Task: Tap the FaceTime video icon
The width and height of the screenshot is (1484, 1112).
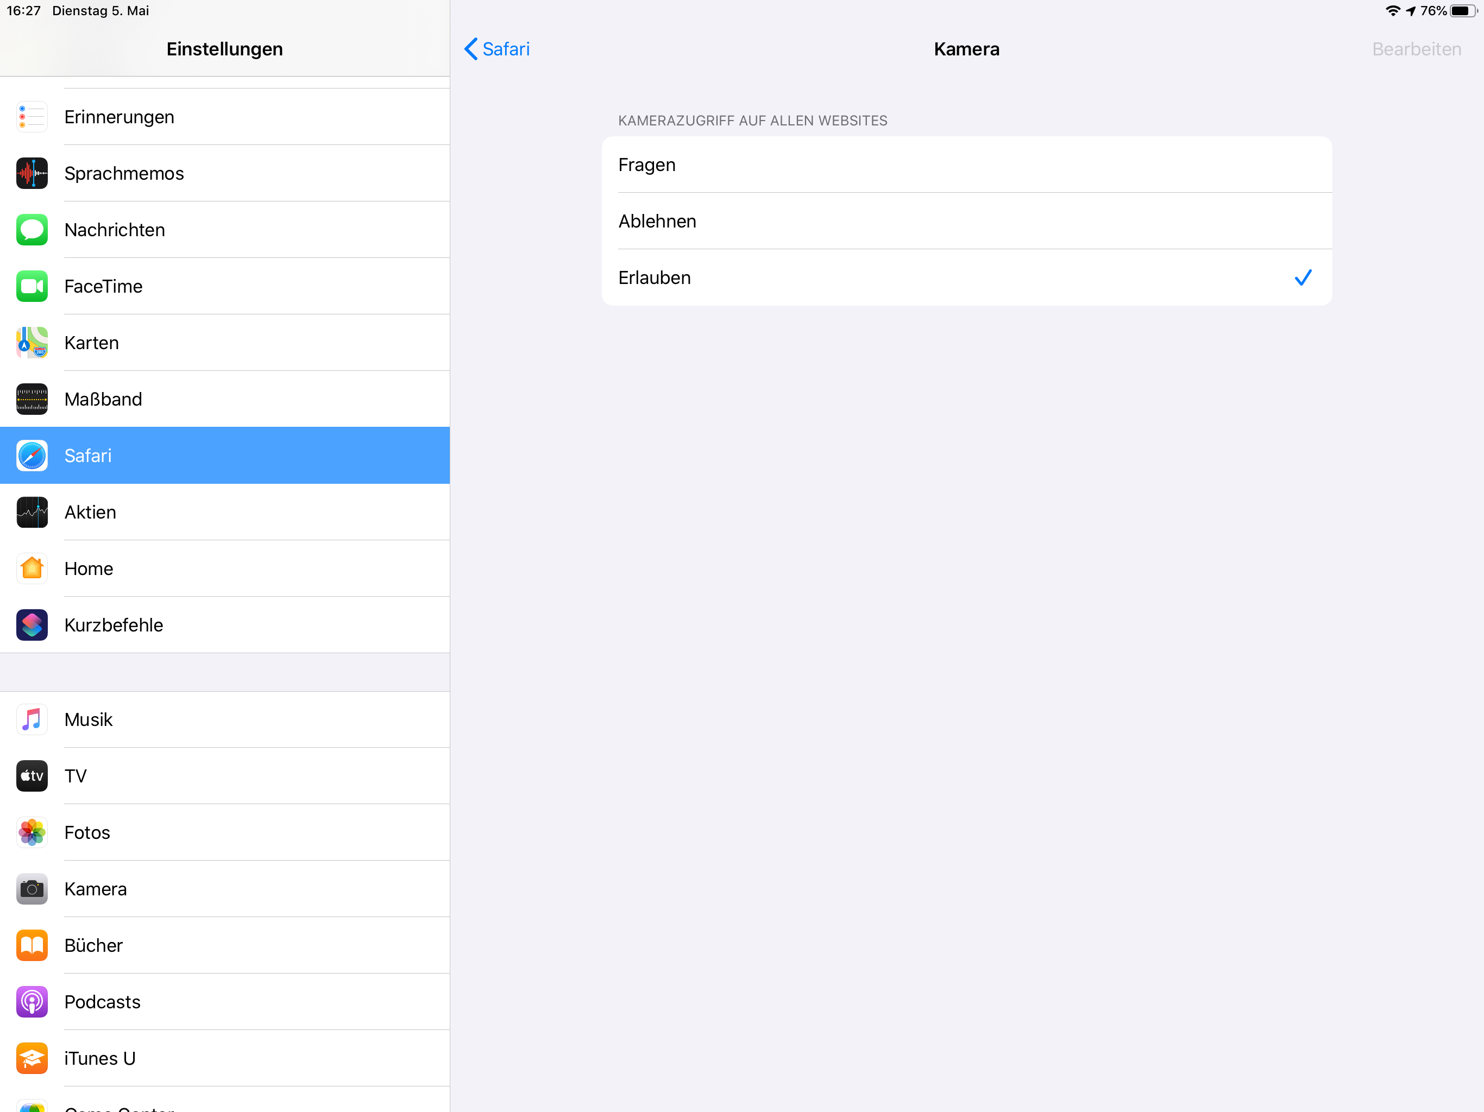Action: tap(32, 286)
